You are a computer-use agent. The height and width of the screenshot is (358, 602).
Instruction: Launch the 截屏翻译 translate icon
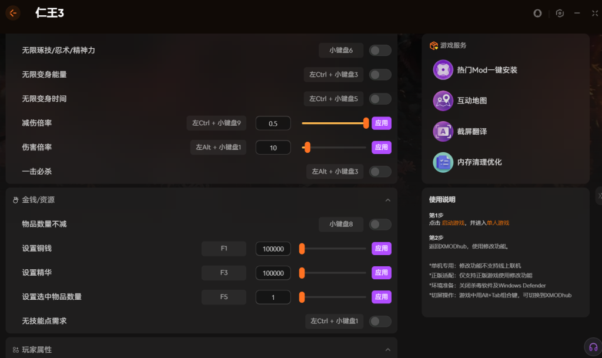[x=443, y=131]
